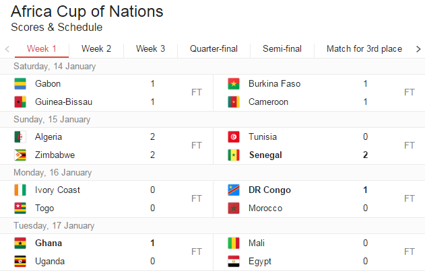Click the Cameroon team name
The width and height of the screenshot is (425, 271).
pos(268,102)
